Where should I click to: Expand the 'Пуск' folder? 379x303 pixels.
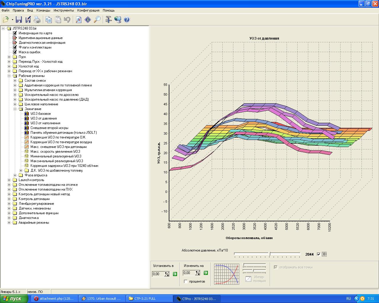click(9, 57)
